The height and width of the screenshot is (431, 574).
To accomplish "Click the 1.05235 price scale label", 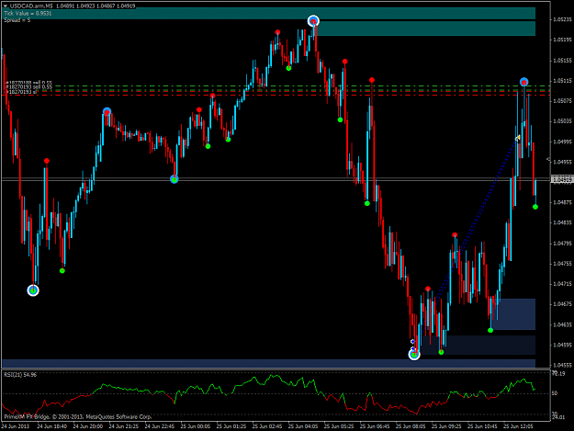I will [563, 19].
